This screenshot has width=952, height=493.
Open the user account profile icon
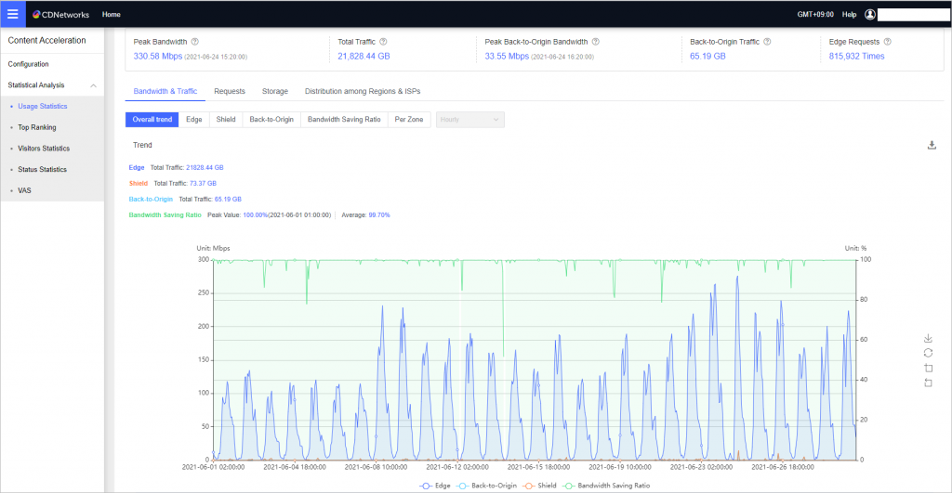[870, 15]
